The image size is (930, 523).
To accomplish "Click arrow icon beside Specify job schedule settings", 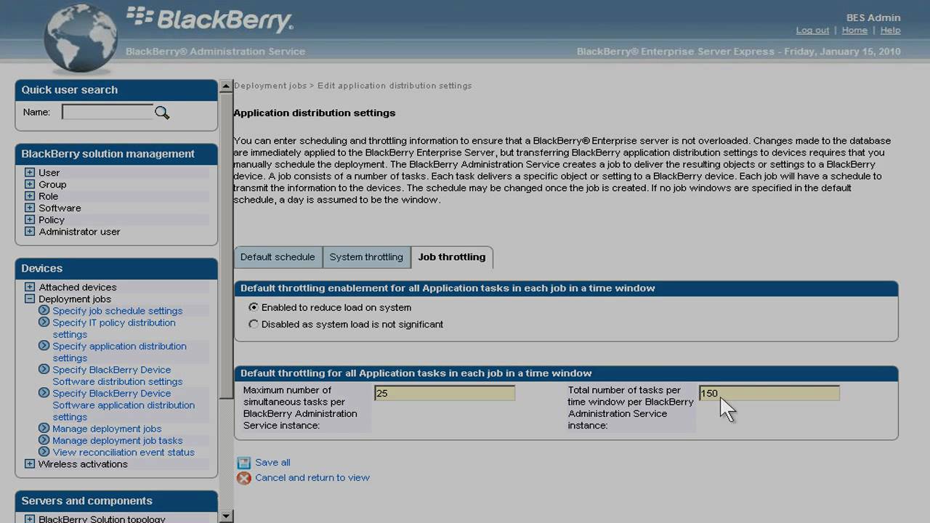I will (44, 311).
